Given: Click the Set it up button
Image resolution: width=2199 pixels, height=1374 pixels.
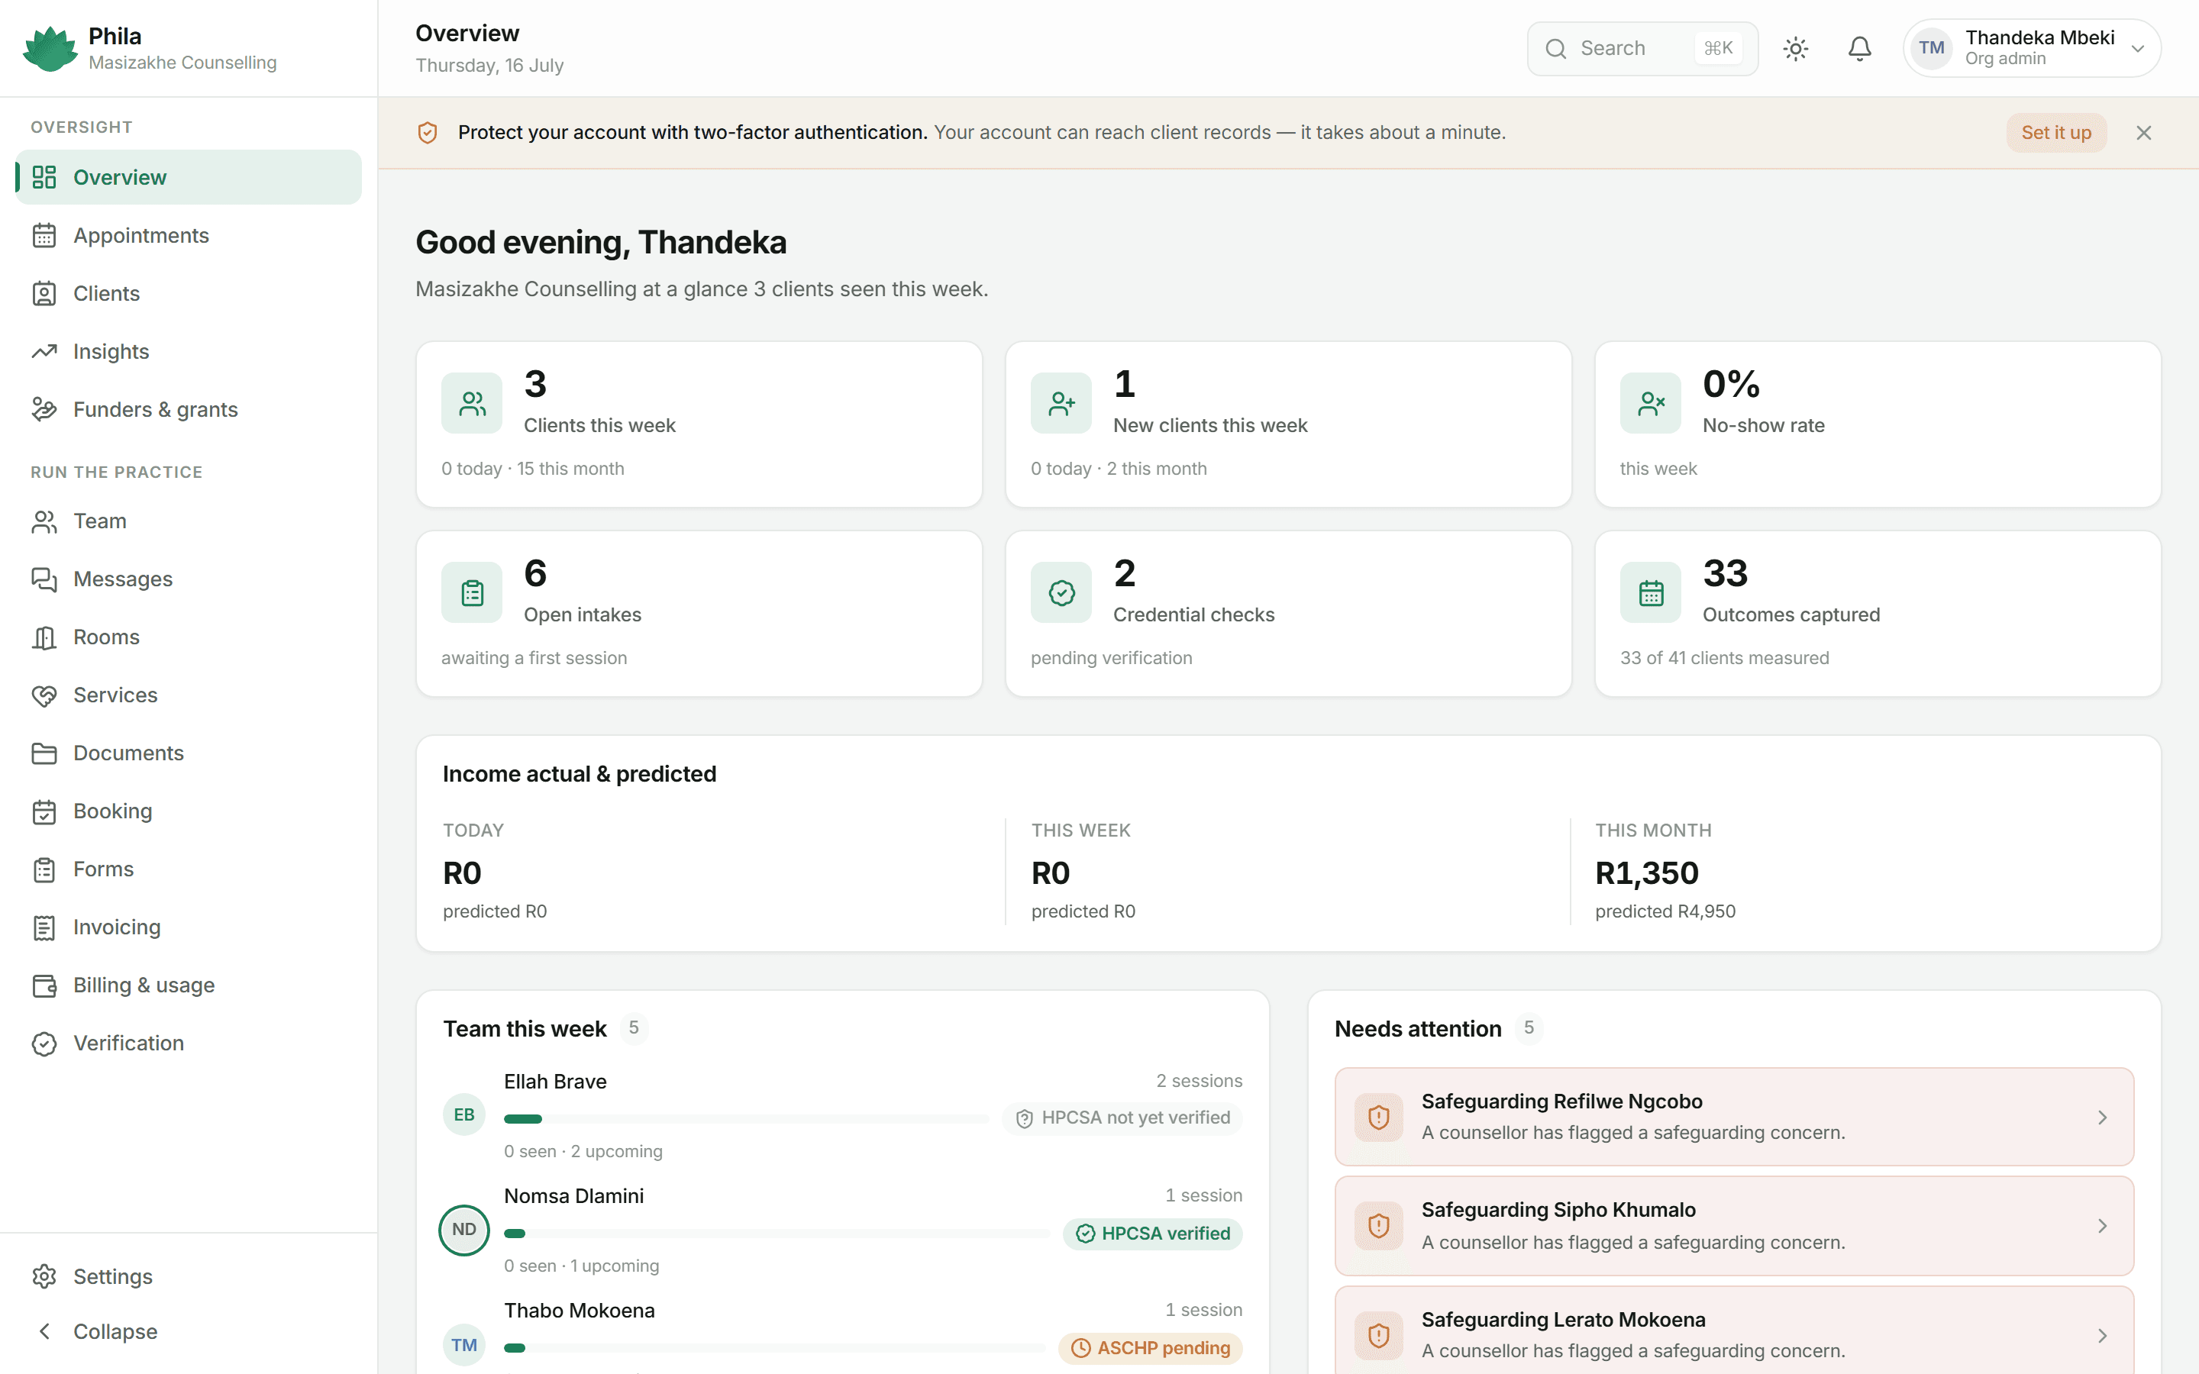Looking at the screenshot, I should [2055, 133].
